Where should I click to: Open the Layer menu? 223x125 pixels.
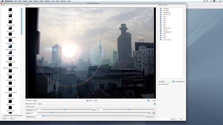pos(30,1)
